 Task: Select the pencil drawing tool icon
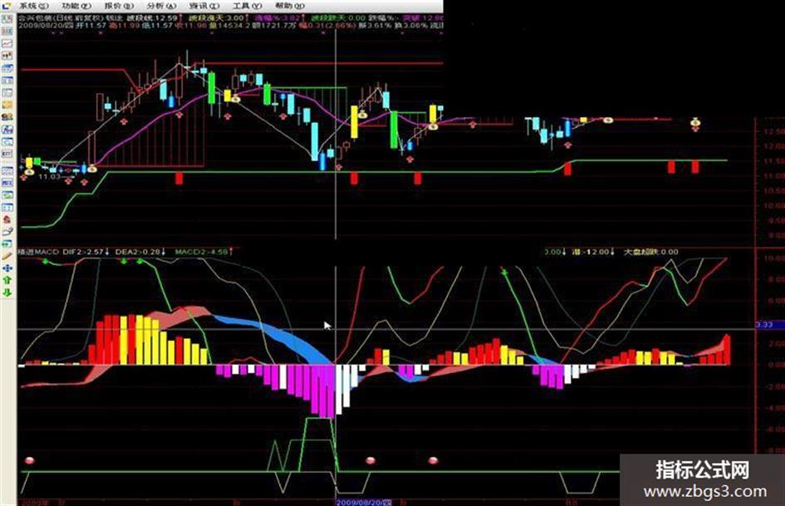coord(7,256)
